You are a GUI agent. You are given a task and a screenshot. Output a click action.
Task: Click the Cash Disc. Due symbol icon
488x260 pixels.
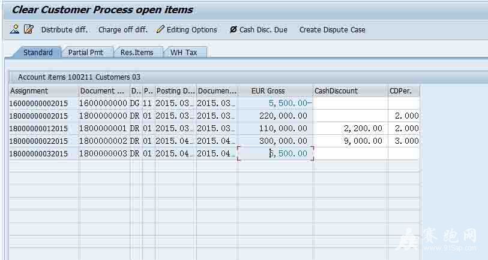point(233,29)
